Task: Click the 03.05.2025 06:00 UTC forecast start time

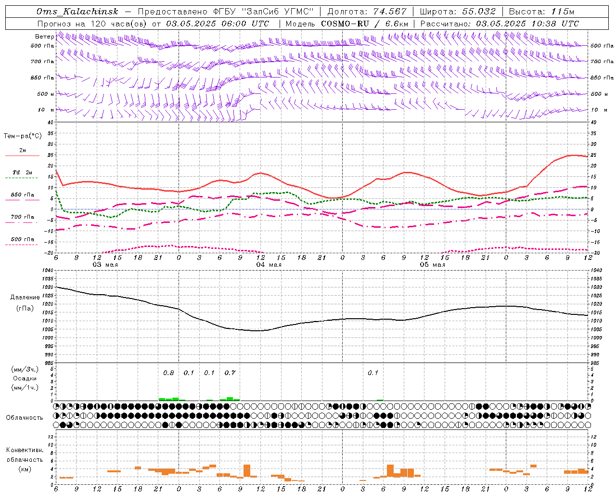Action: 218,24
